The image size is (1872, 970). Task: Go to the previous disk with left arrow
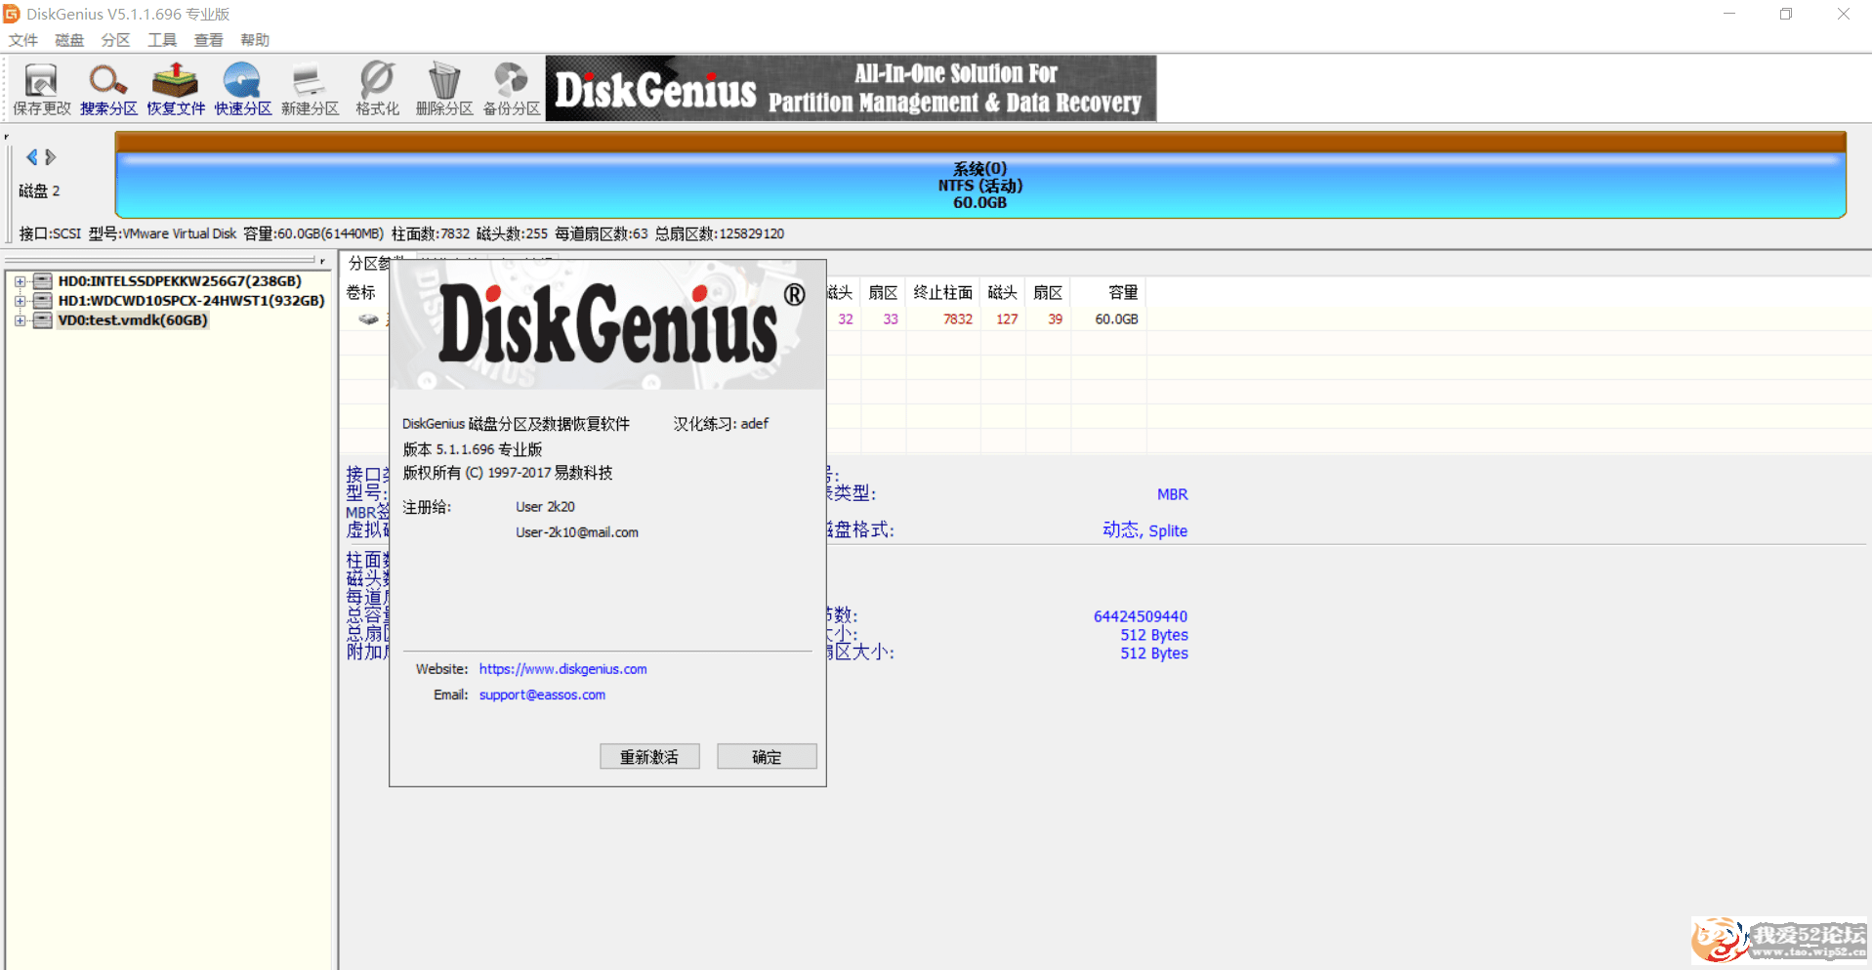click(32, 157)
